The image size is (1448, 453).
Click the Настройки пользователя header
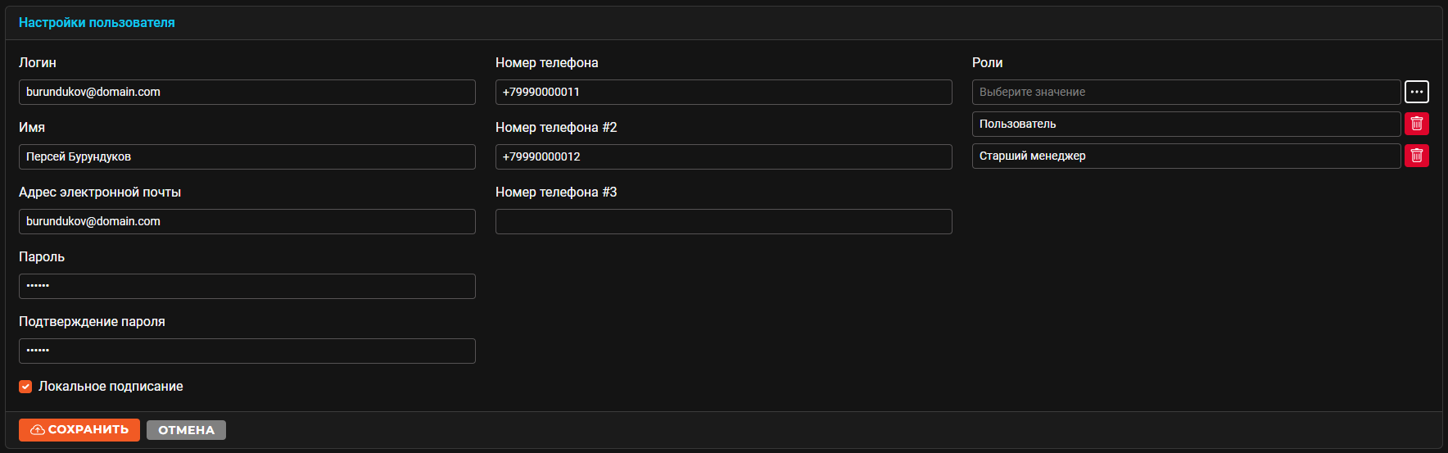click(x=97, y=23)
